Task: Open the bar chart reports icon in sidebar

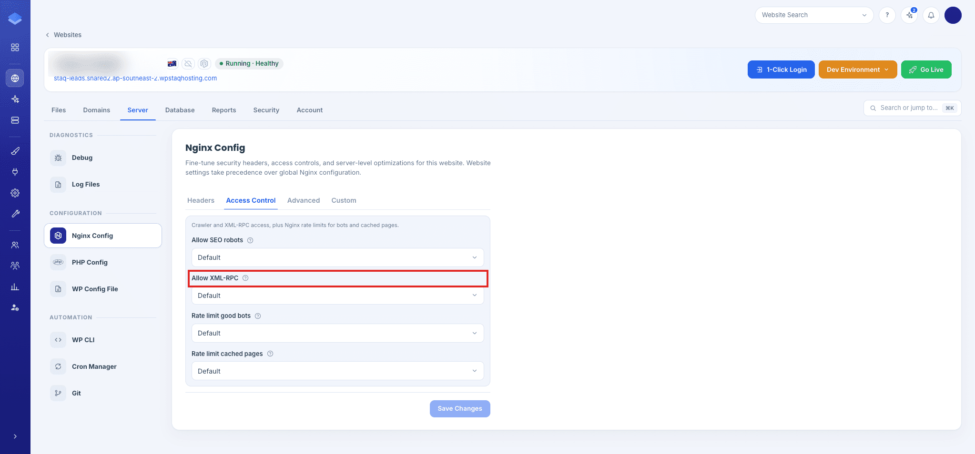Action: [x=15, y=286]
